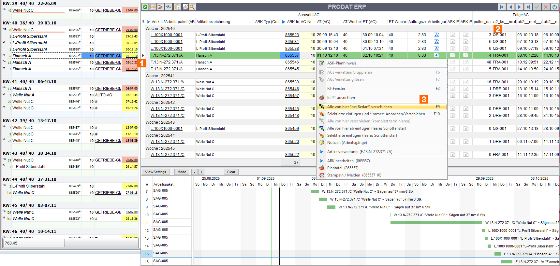Click the ViewSettings button
The width and height of the screenshot is (560, 266).
(x=155, y=172)
